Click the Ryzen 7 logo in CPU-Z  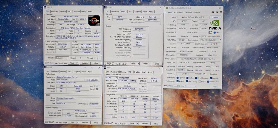[94, 21]
